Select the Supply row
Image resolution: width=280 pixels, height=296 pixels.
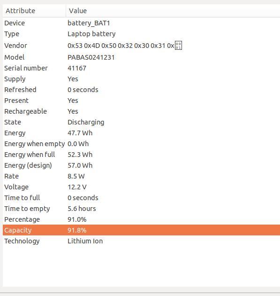(x=141, y=79)
